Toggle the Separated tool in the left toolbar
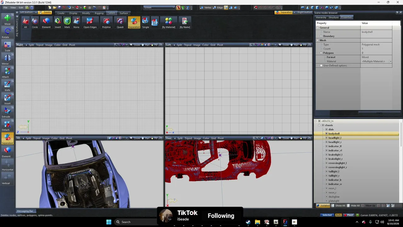 click(x=7, y=139)
